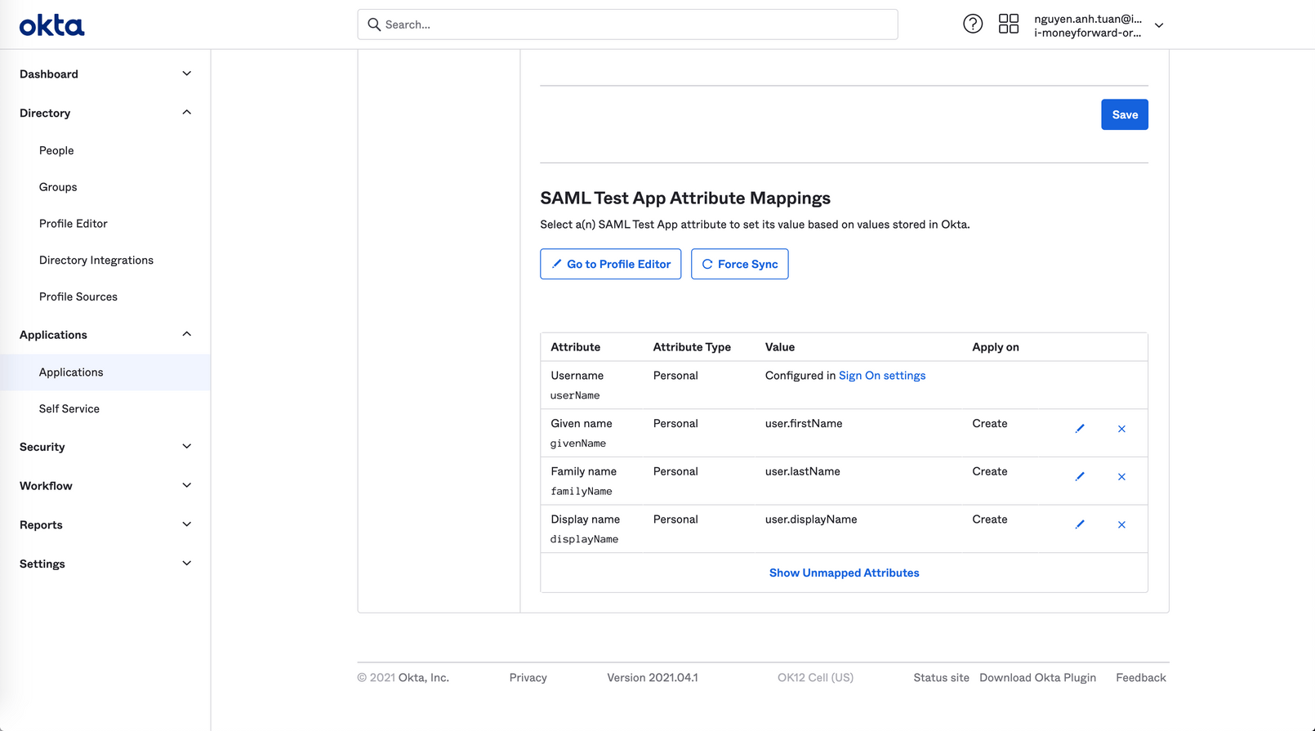The image size is (1315, 731).
Task: Click the Okta logo
Action: [x=51, y=25]
